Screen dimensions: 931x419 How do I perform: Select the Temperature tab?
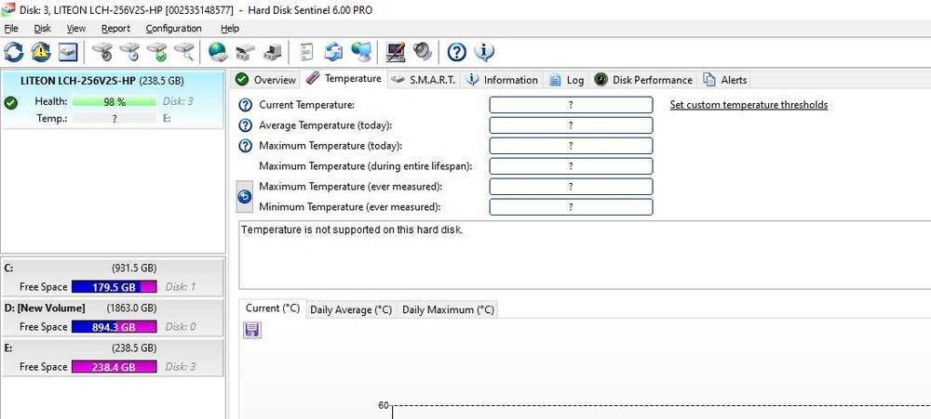344,79
